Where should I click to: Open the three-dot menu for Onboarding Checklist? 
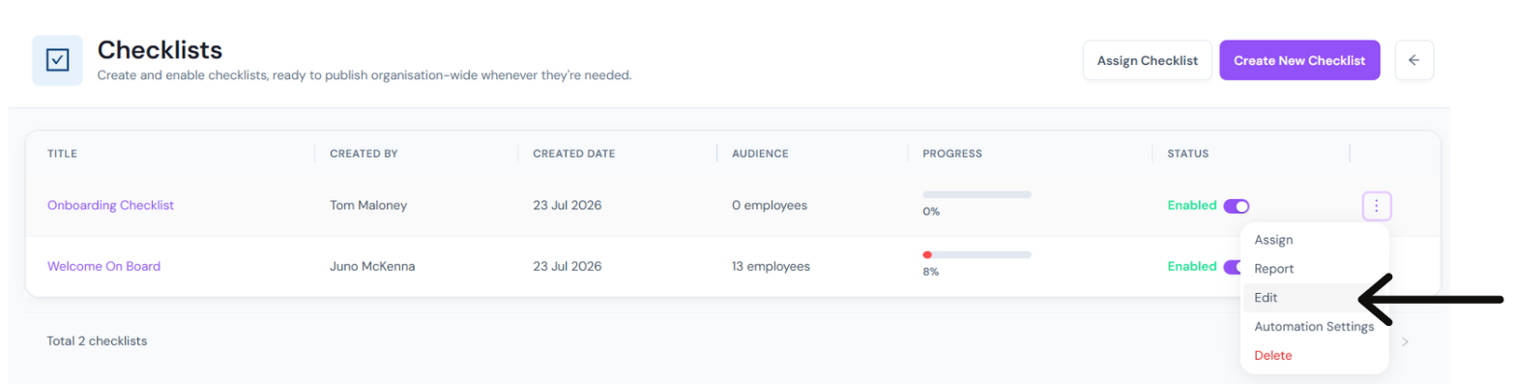click(x=1376, y=205)
